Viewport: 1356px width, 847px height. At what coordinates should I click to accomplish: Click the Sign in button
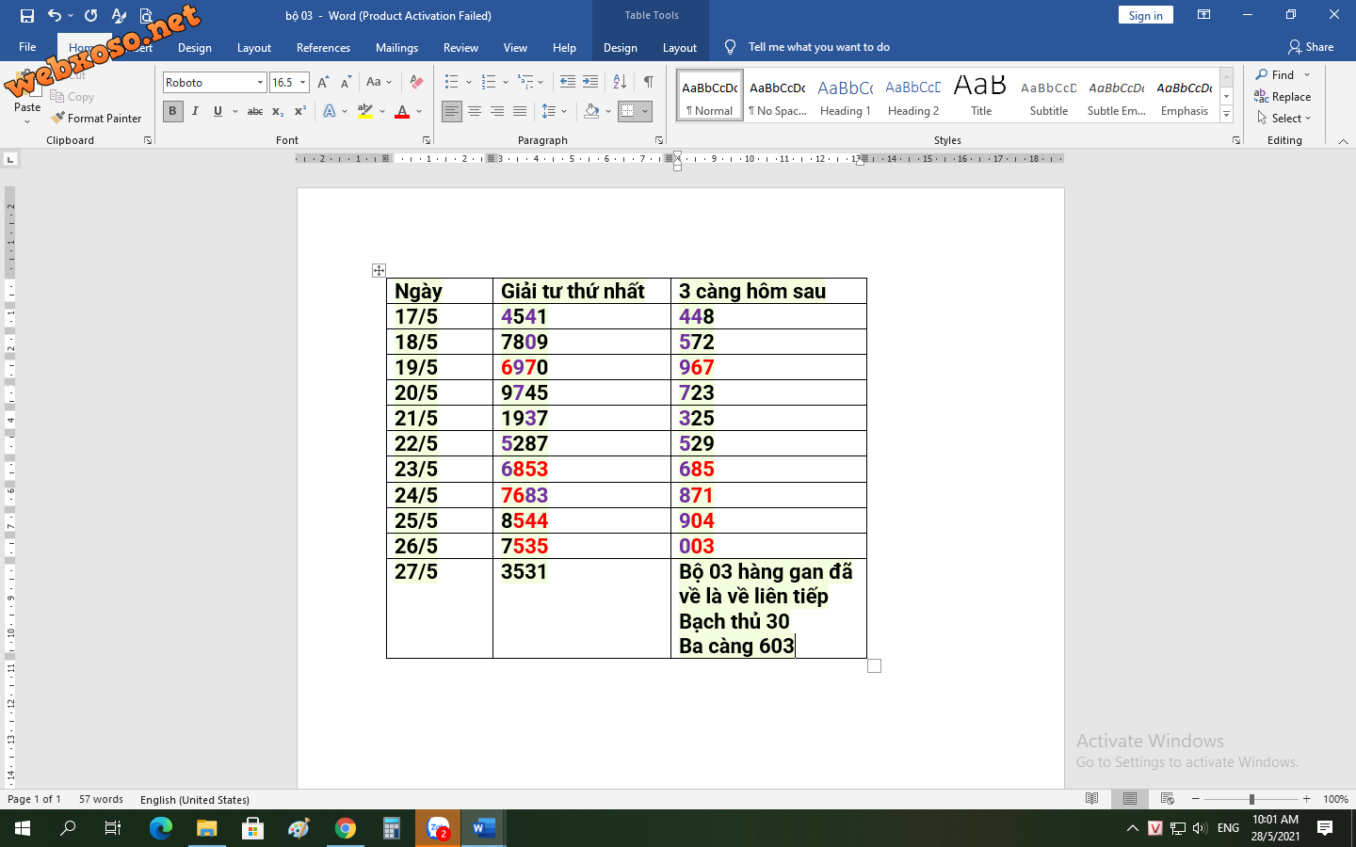point(1145,15)
